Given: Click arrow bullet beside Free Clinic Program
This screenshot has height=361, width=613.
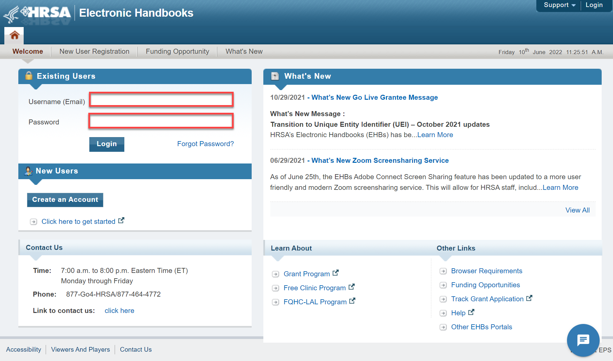Looking at the screenshot, I should pos(275,288).
